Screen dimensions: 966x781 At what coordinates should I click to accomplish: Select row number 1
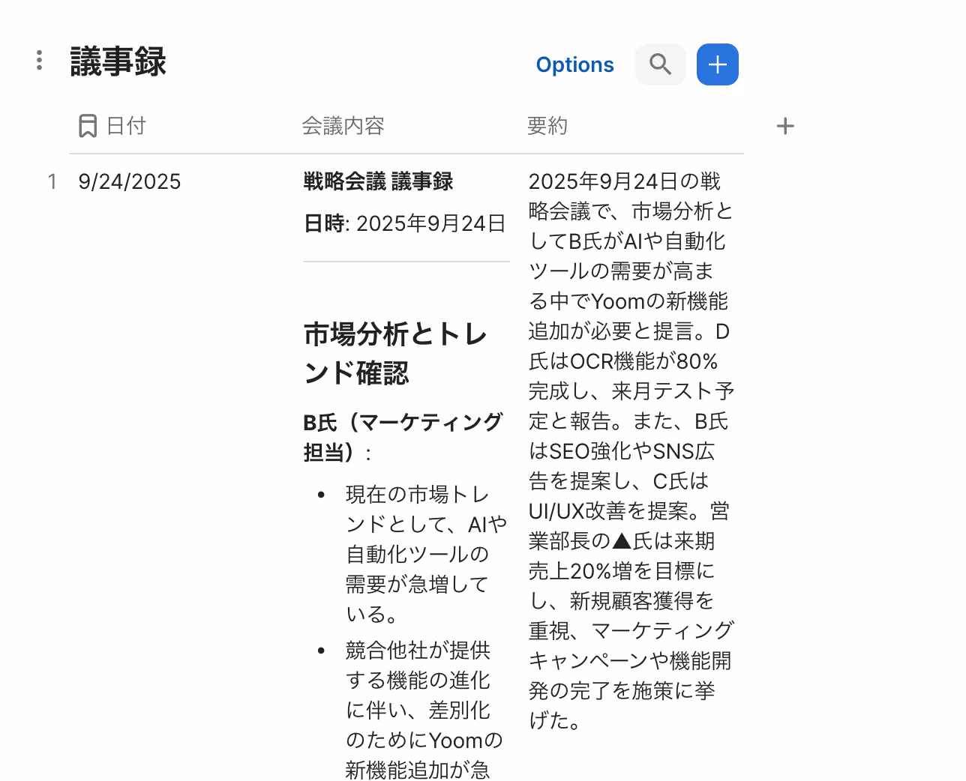click(52, 181)
